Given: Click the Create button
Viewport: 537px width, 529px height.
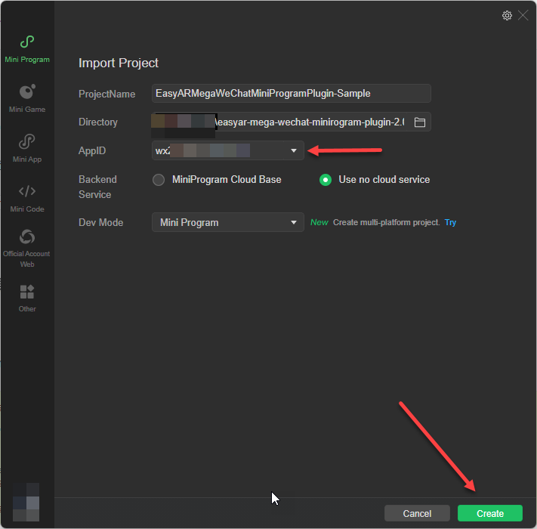Looking at the screenshot, I should [489, 513].
